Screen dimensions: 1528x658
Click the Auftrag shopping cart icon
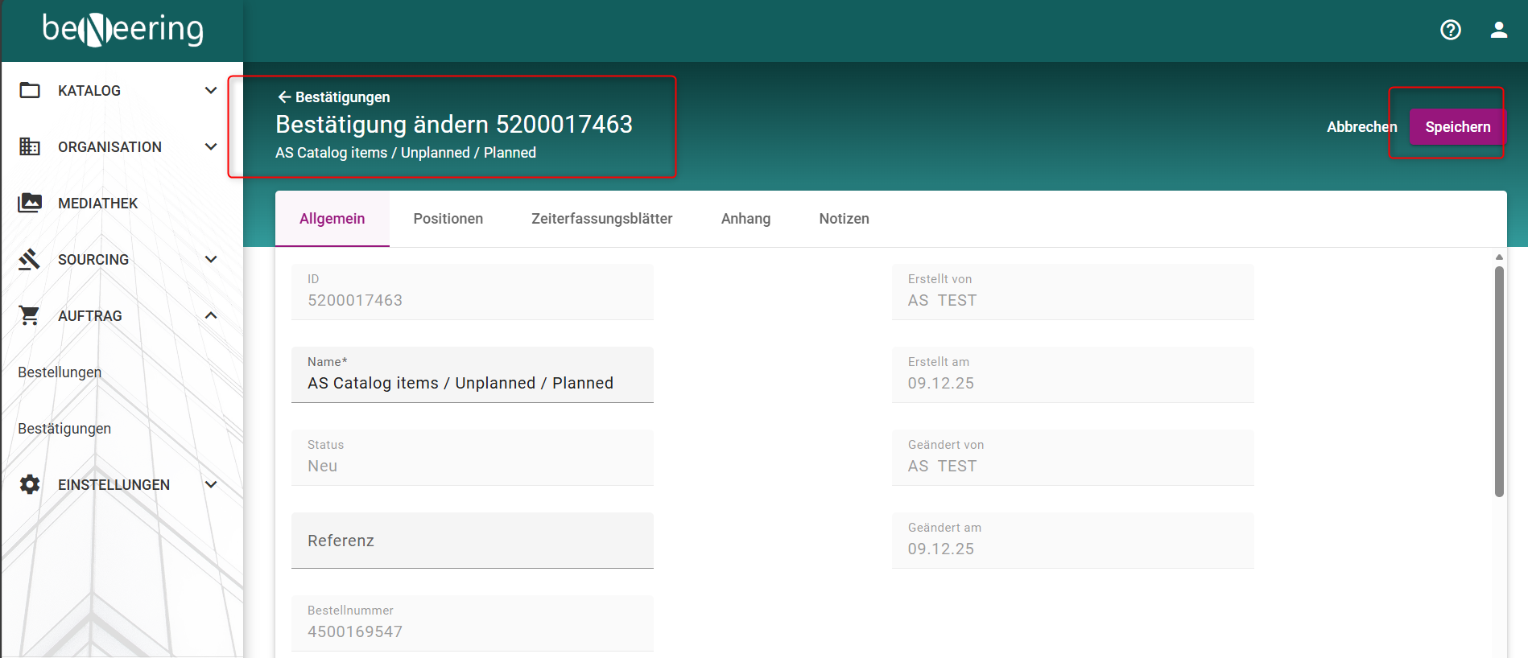coord(30,315)
